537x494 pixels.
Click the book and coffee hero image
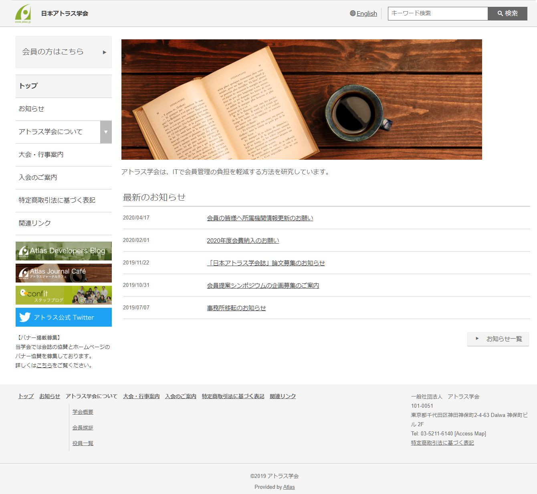pos(301,99)
